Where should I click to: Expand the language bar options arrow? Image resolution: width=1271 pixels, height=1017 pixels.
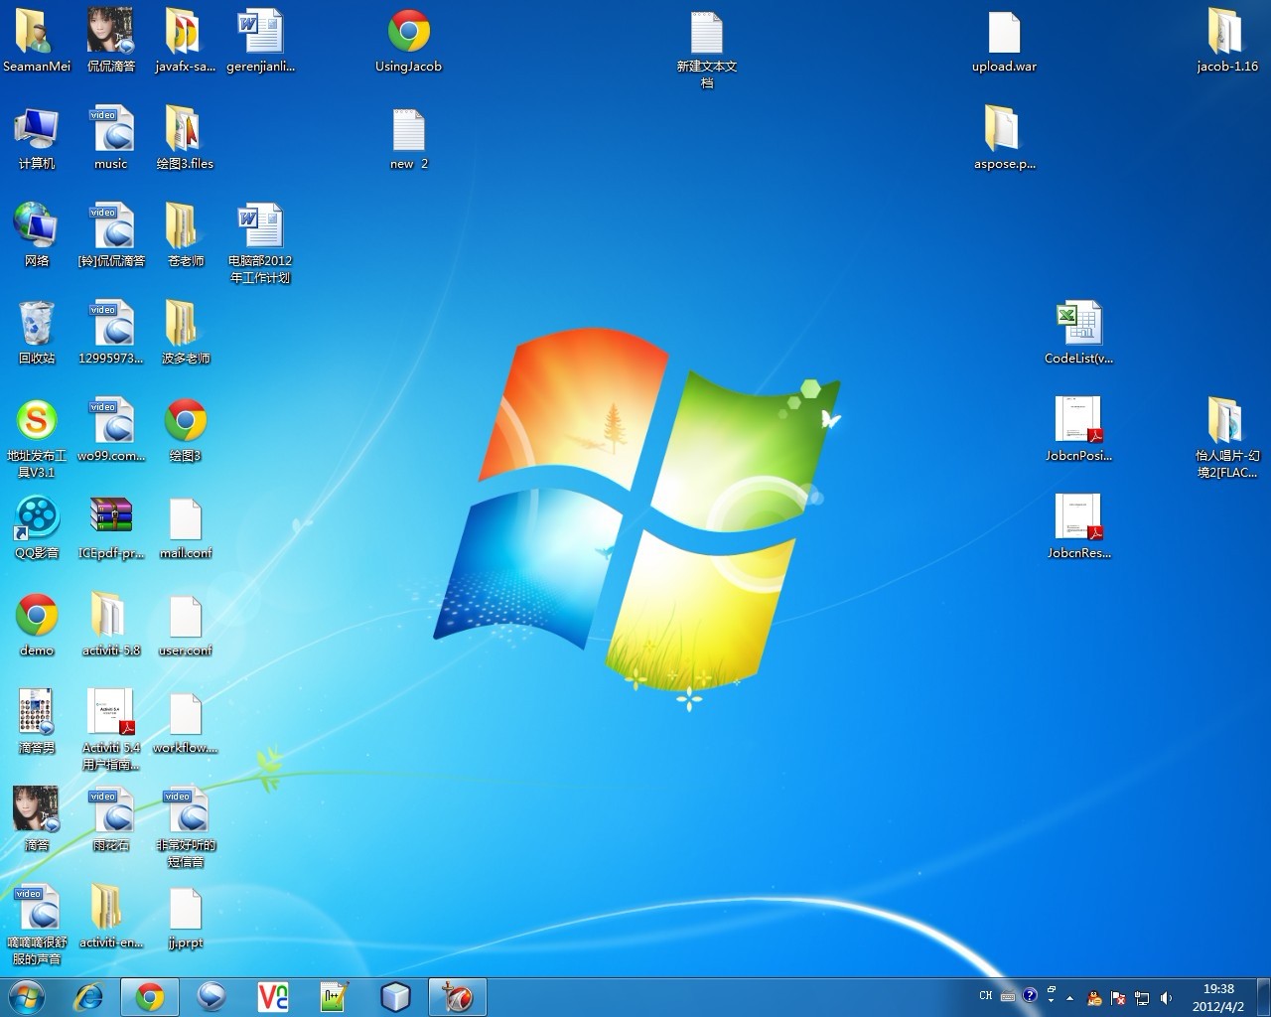(1051, 1001)
